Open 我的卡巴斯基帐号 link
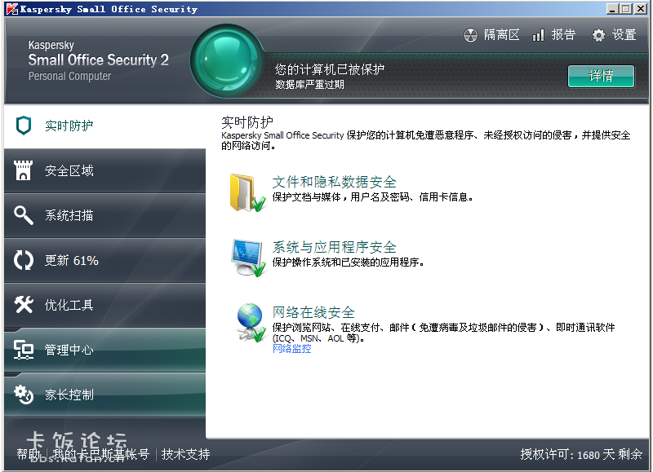The height and width of the screenshot is (472, 653). pos(100,454)
